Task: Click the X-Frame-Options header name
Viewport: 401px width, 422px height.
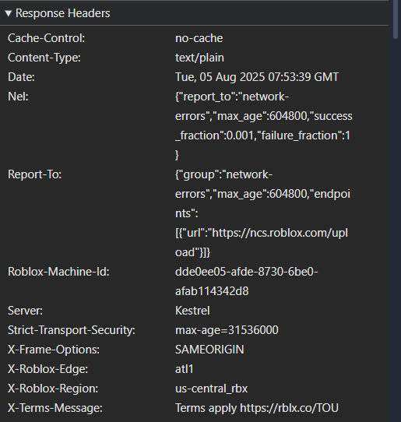Action: [54, 350]
